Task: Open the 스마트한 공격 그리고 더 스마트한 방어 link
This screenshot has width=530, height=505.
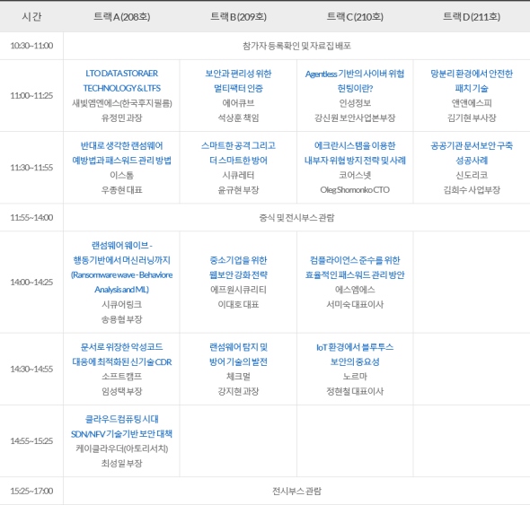Action: click(x=238, y=152)
